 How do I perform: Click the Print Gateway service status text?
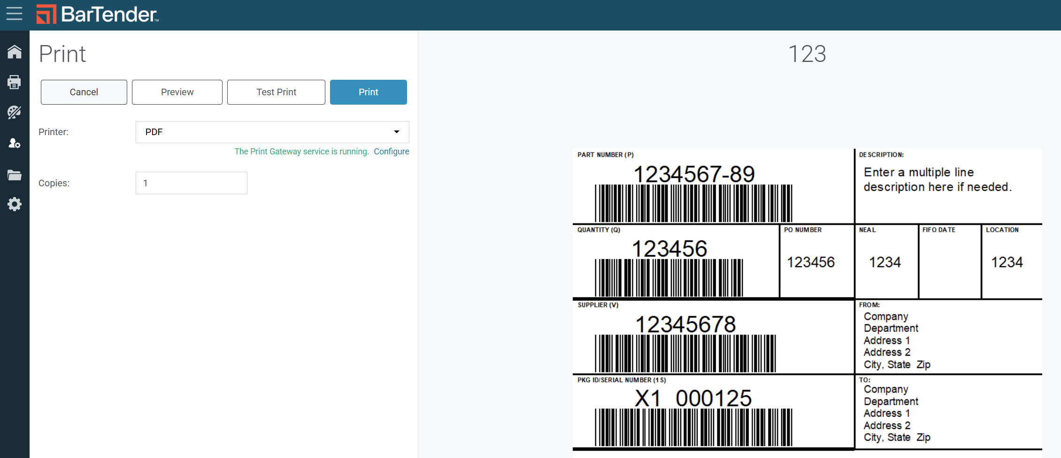(301, 152)
